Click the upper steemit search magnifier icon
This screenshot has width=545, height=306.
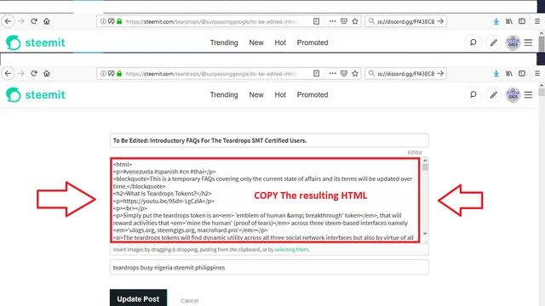coord(473,42)
